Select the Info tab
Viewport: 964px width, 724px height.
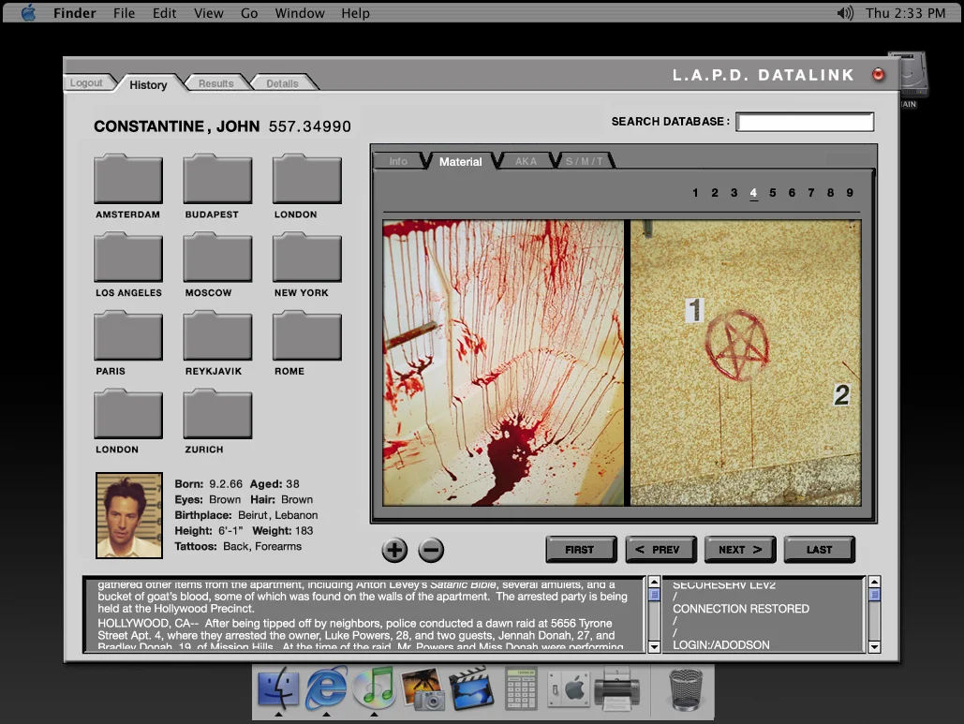click(x=398, y=161)
